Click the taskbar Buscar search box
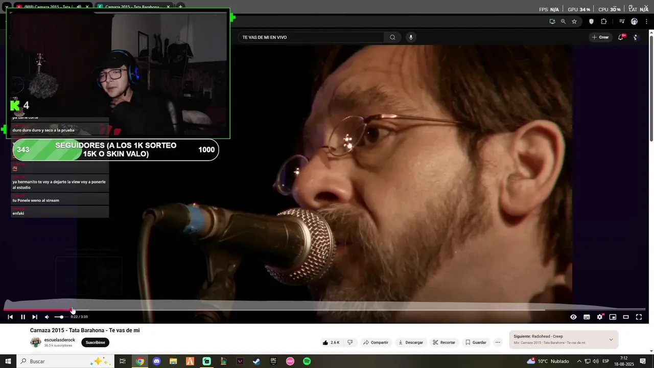 (65, 361)
